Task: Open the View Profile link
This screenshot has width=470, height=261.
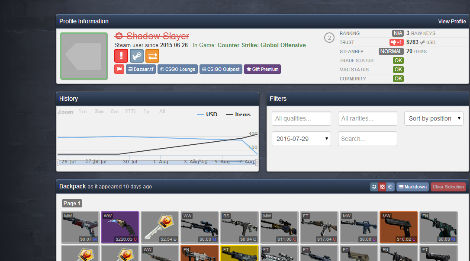Action: pyautogui.click(x=452, y=22)
